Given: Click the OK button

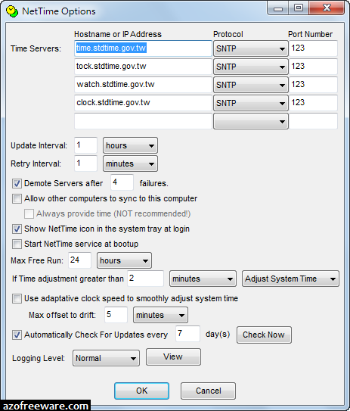Looking at the screenshot, I should pos(141,391).
